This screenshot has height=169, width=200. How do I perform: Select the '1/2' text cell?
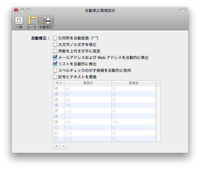pos(88,128)
